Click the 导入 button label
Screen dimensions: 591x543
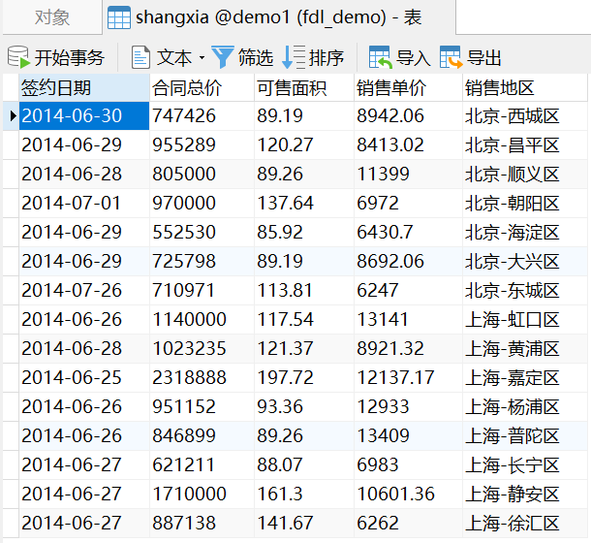coord(413,58)
